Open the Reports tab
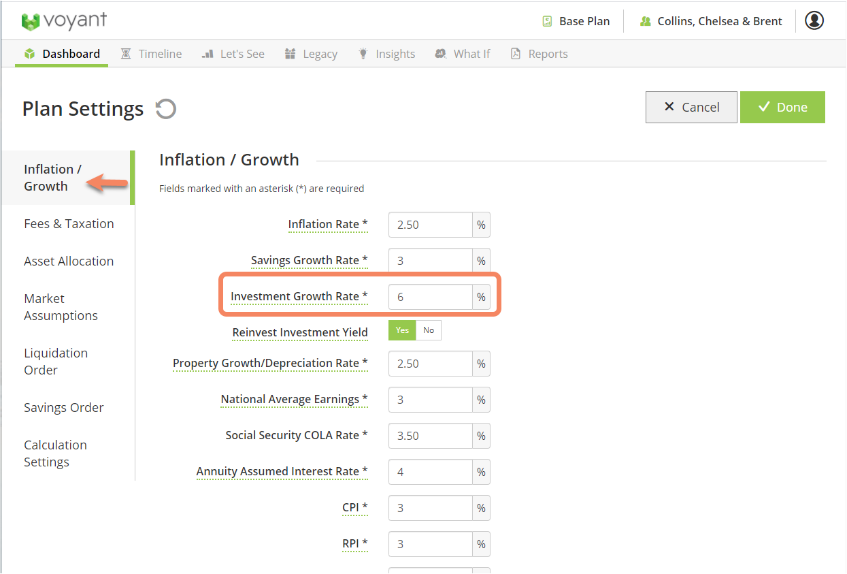The width and height of the screenshot is (847, 574). [539, 54]
